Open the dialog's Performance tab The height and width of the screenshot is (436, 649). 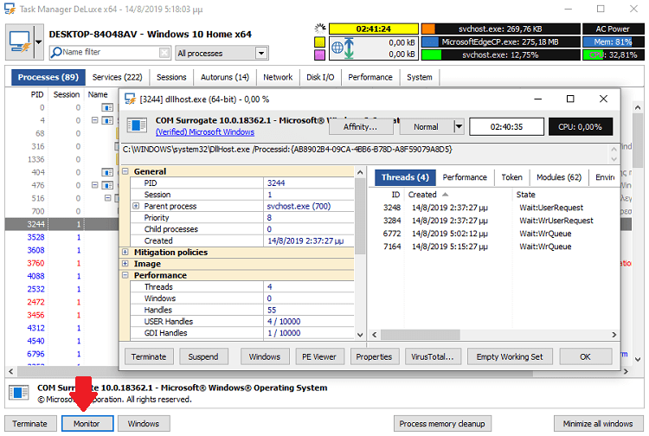click(x=465, y=177)
